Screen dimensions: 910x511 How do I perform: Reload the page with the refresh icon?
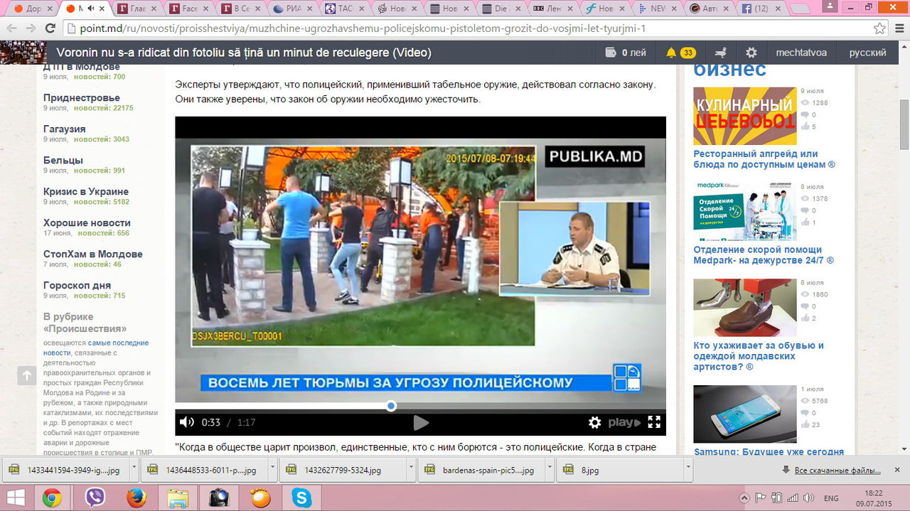(x=50, y=29)
